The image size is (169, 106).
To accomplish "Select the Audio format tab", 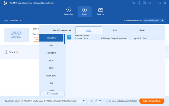I will (115, 30).
